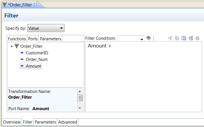The image size is (204, 127).
Task: Switch to the Functions tab
Action: [17, 39]
